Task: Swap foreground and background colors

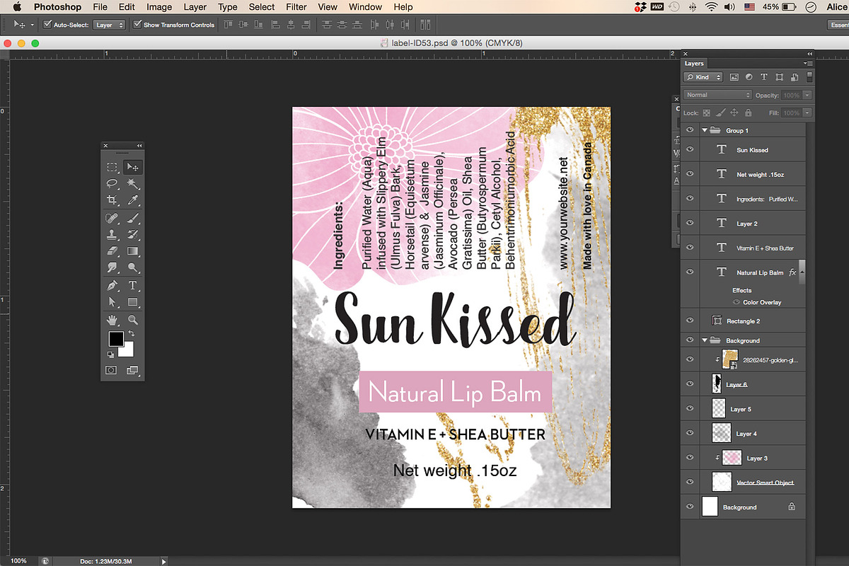Action: point(131,333)
